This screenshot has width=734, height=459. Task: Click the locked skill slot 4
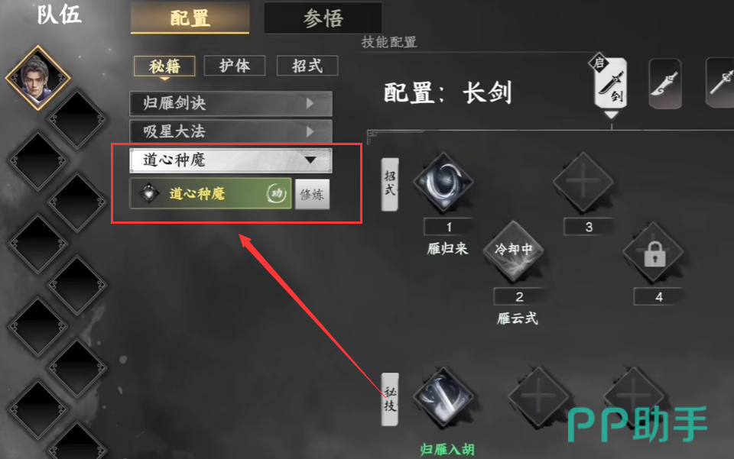pyautogui.click(x=654, y=252)
